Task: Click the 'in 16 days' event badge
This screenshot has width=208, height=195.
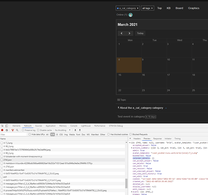Action: (x=151, y=117)
